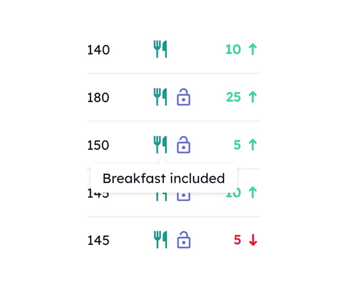The image size is (347, 289).
Task: Click the breakfast icon in the 150 row
Action: (160, 145)
